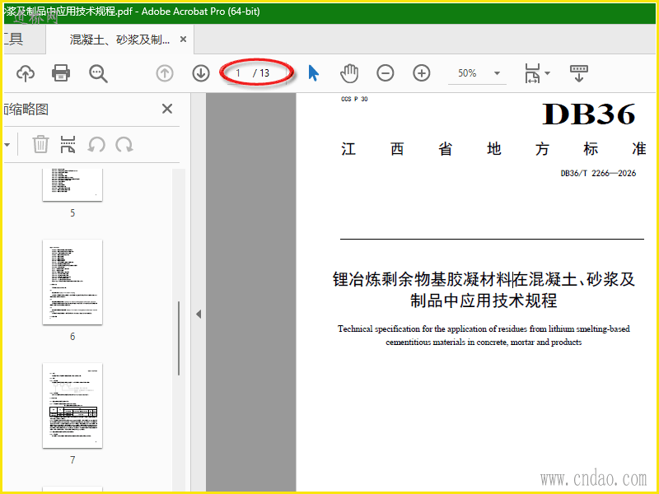
Task: Open the fit page options dropdown arrow
Action: click(547, 73)
